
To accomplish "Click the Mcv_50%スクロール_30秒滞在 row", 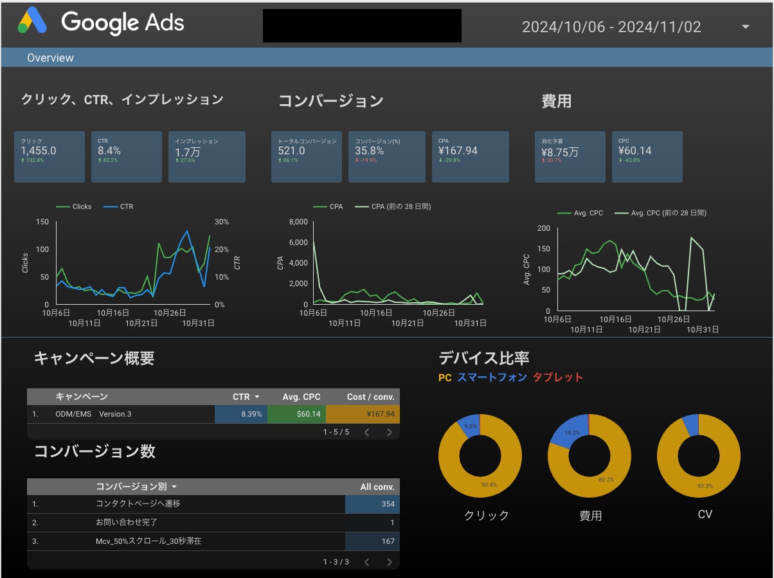I will tap(213, 541).
